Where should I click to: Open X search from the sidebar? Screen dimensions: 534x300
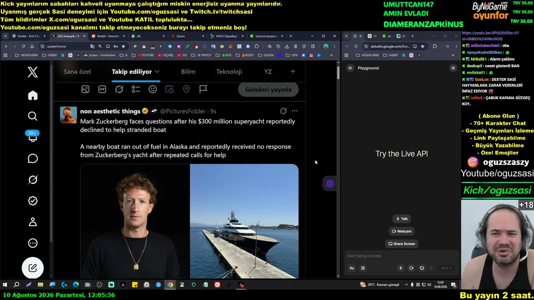coord(33,116)
